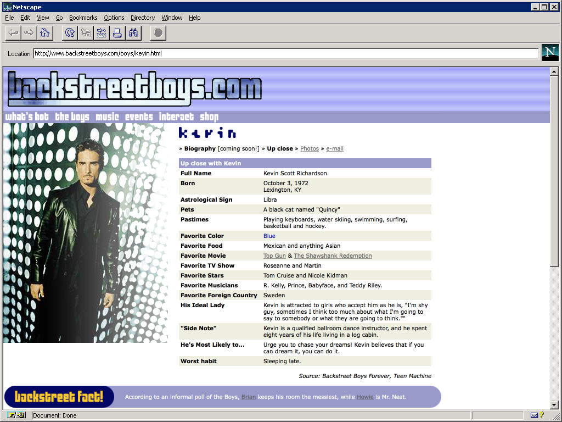Click the scrollbar down arrow

pos(554,406)
